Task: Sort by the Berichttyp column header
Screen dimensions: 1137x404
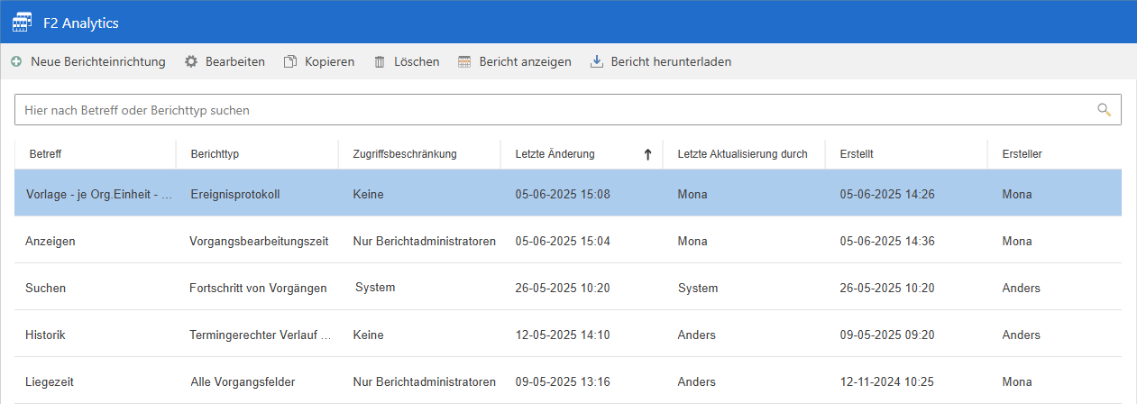Action: [215, 154]
